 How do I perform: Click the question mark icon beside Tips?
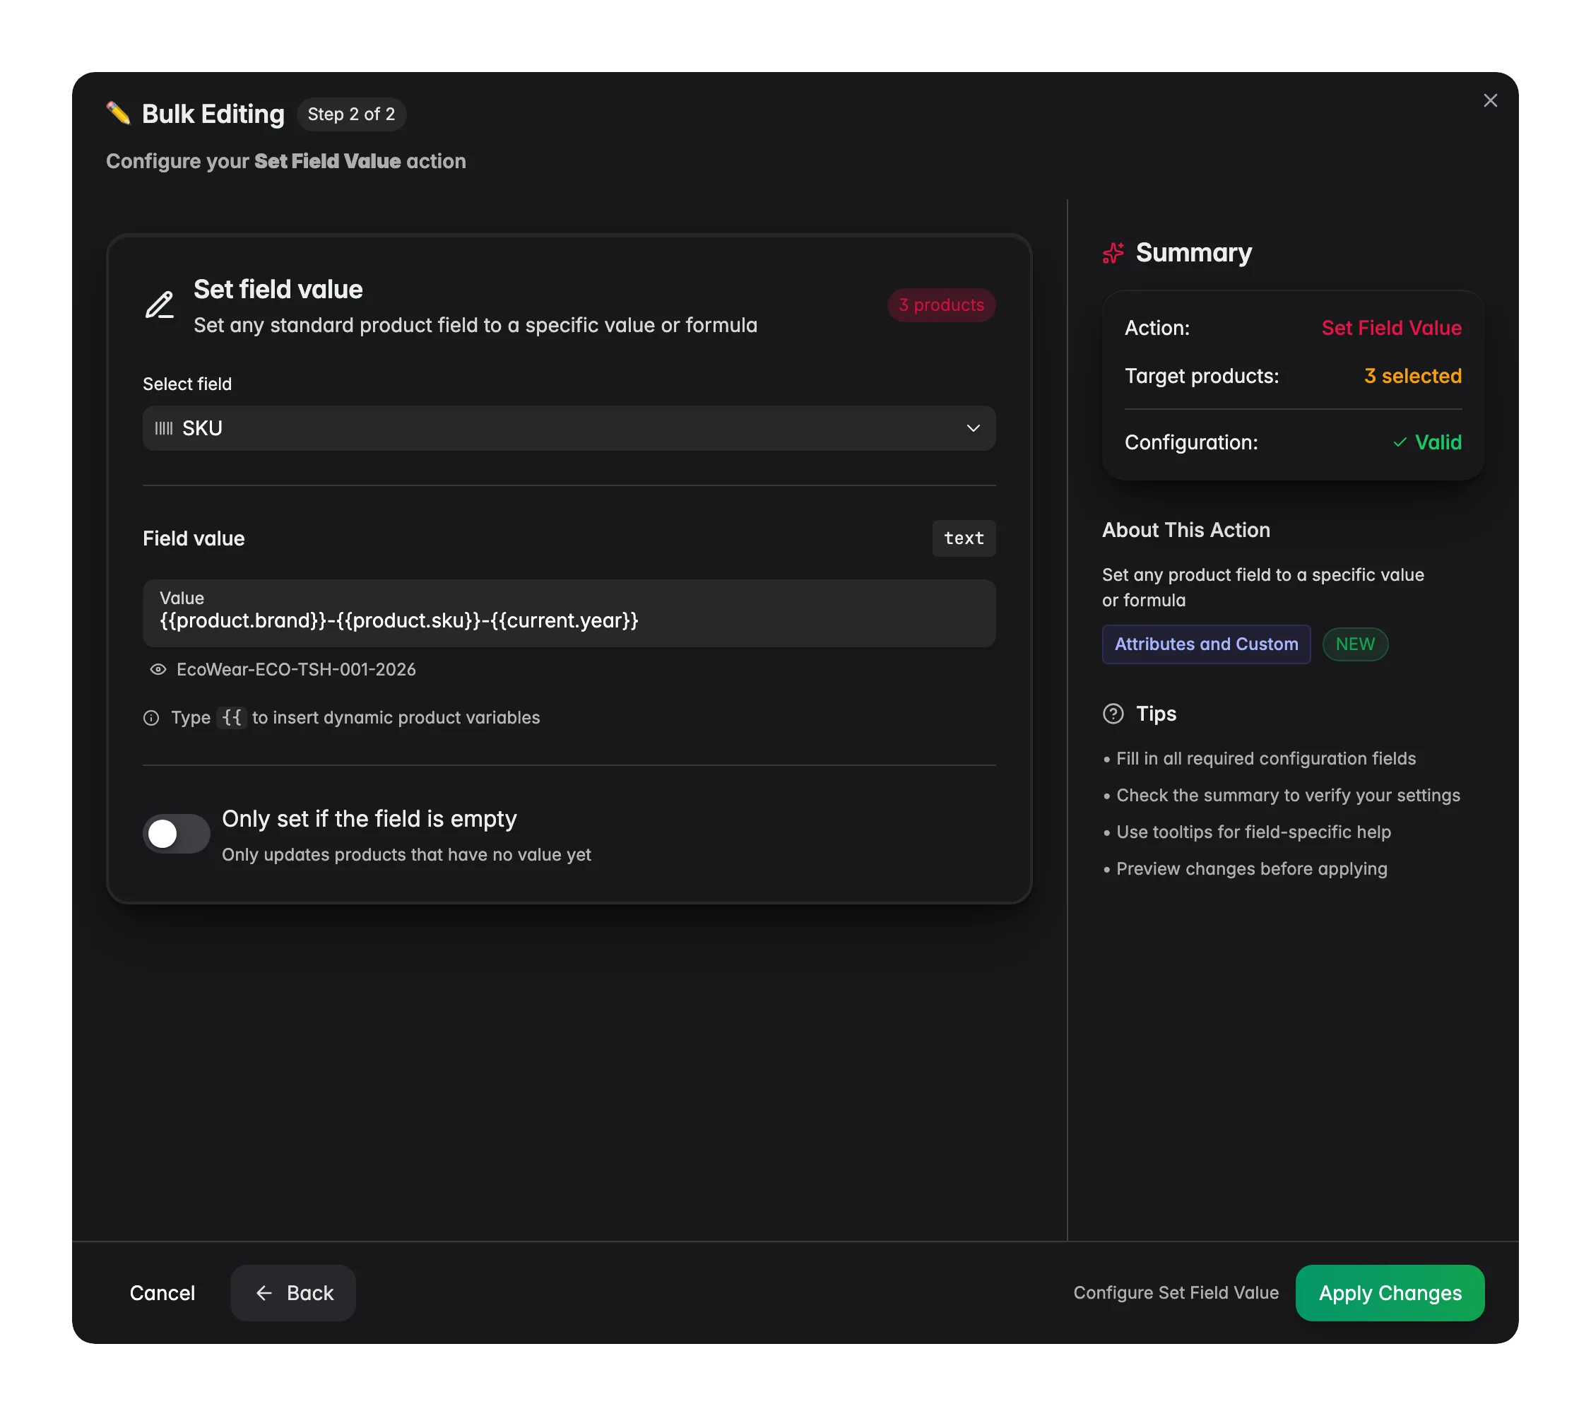pyautogui.click(x=1113, y=714)
